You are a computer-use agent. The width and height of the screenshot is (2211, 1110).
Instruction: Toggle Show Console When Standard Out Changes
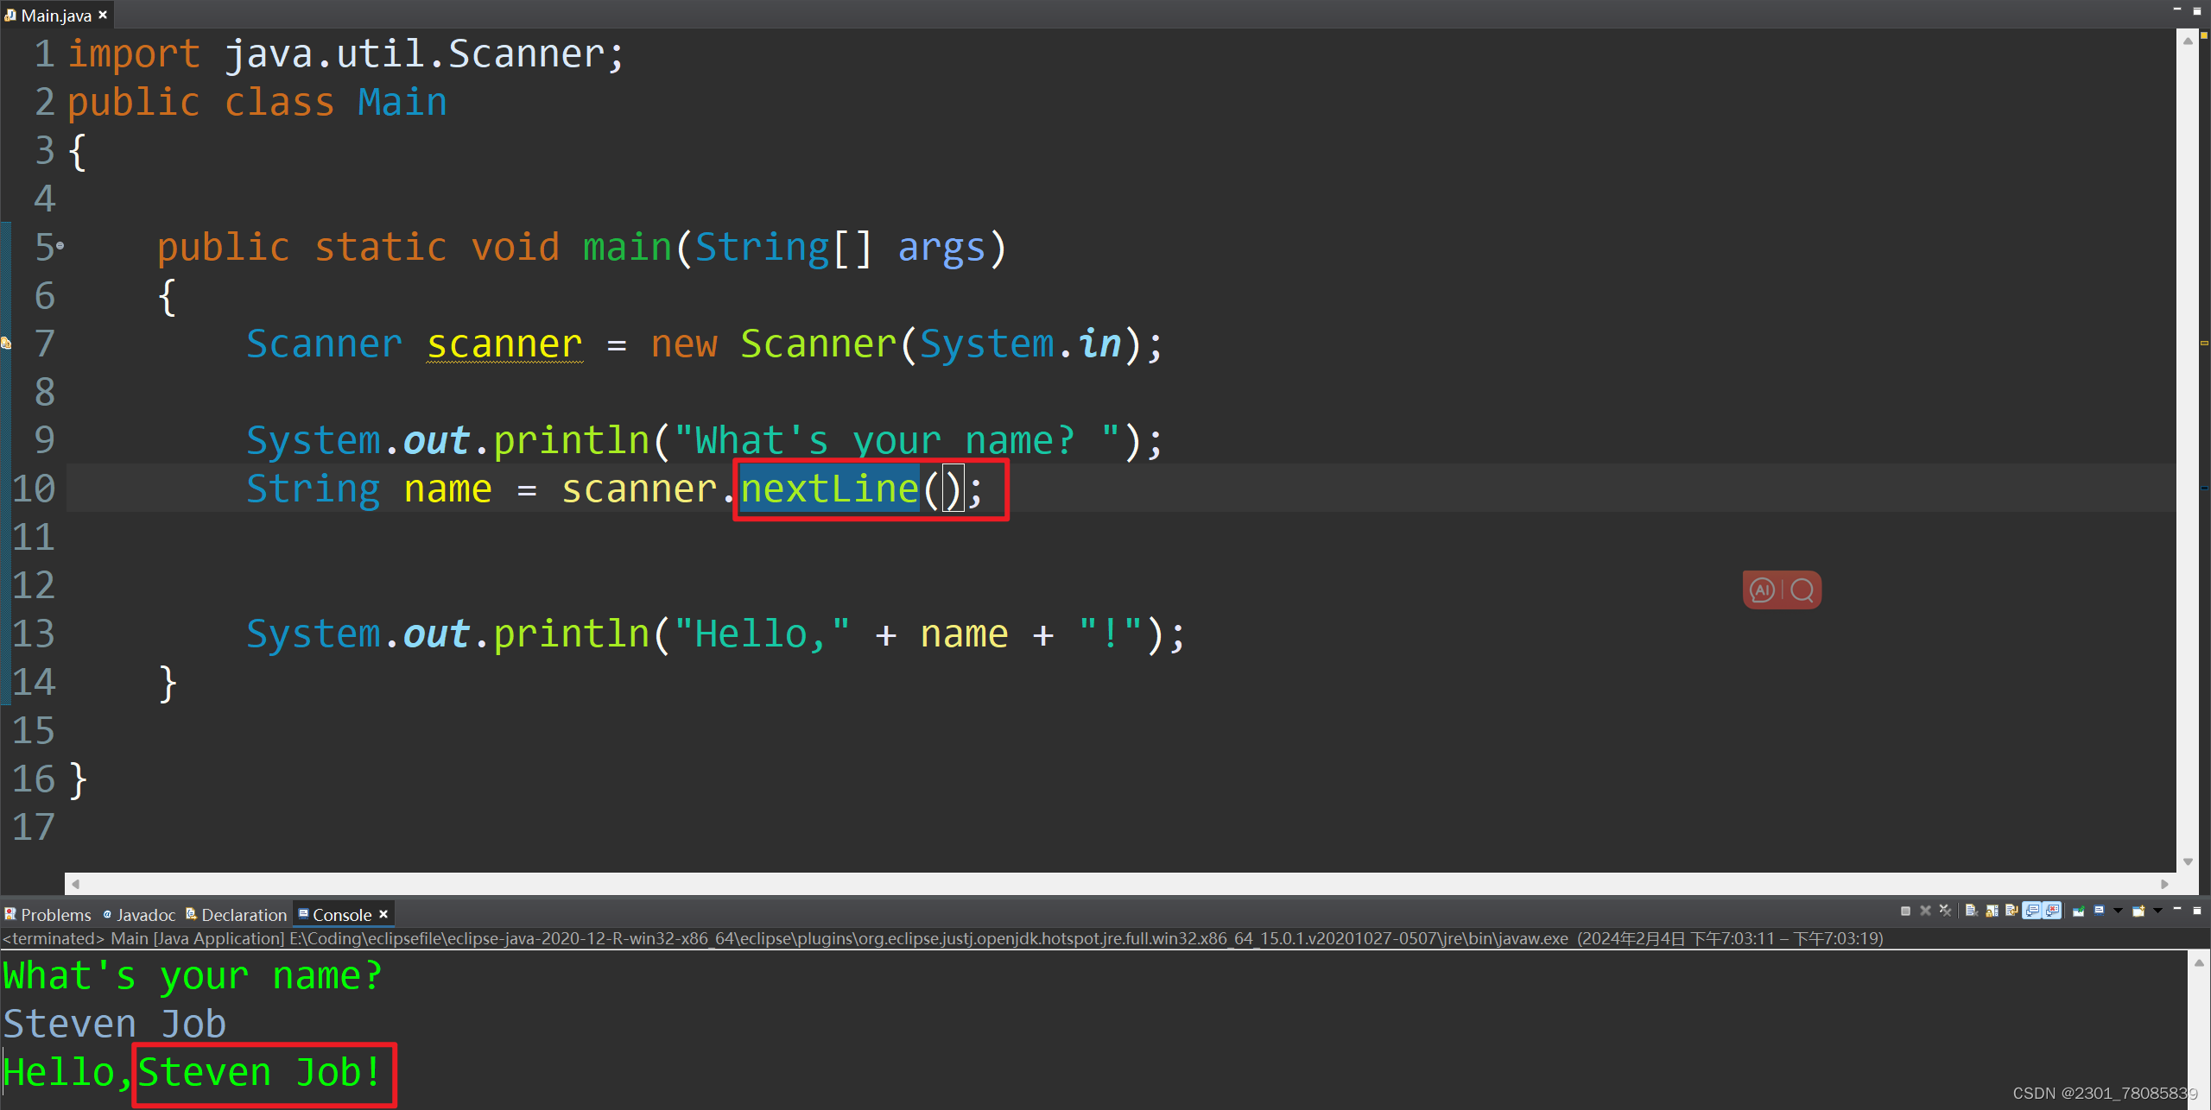2031,911
